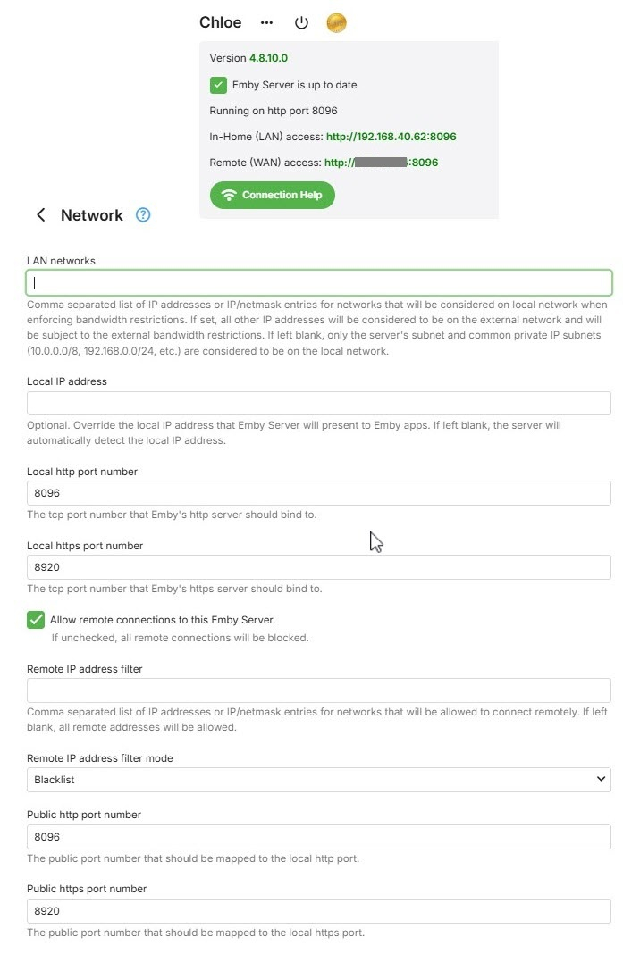The image size is (623, 954).
Task: Click the Local https port number field
Action: click(x=318, y=567)
